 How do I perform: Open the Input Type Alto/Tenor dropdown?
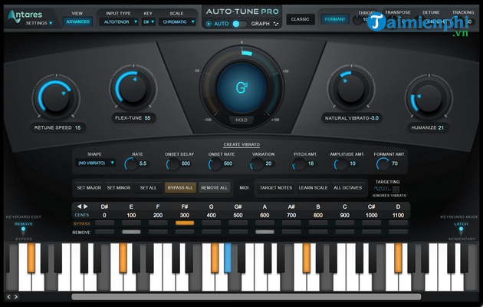pyautogui.click(x=118, y=22)
